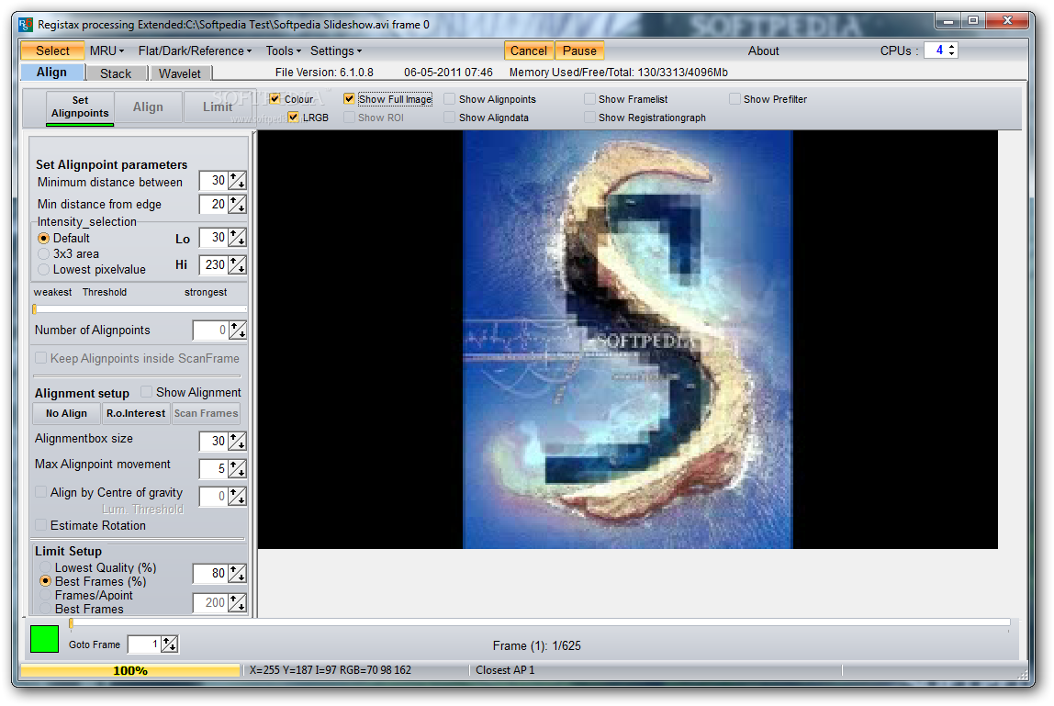Click the Select button

[52, 51]
